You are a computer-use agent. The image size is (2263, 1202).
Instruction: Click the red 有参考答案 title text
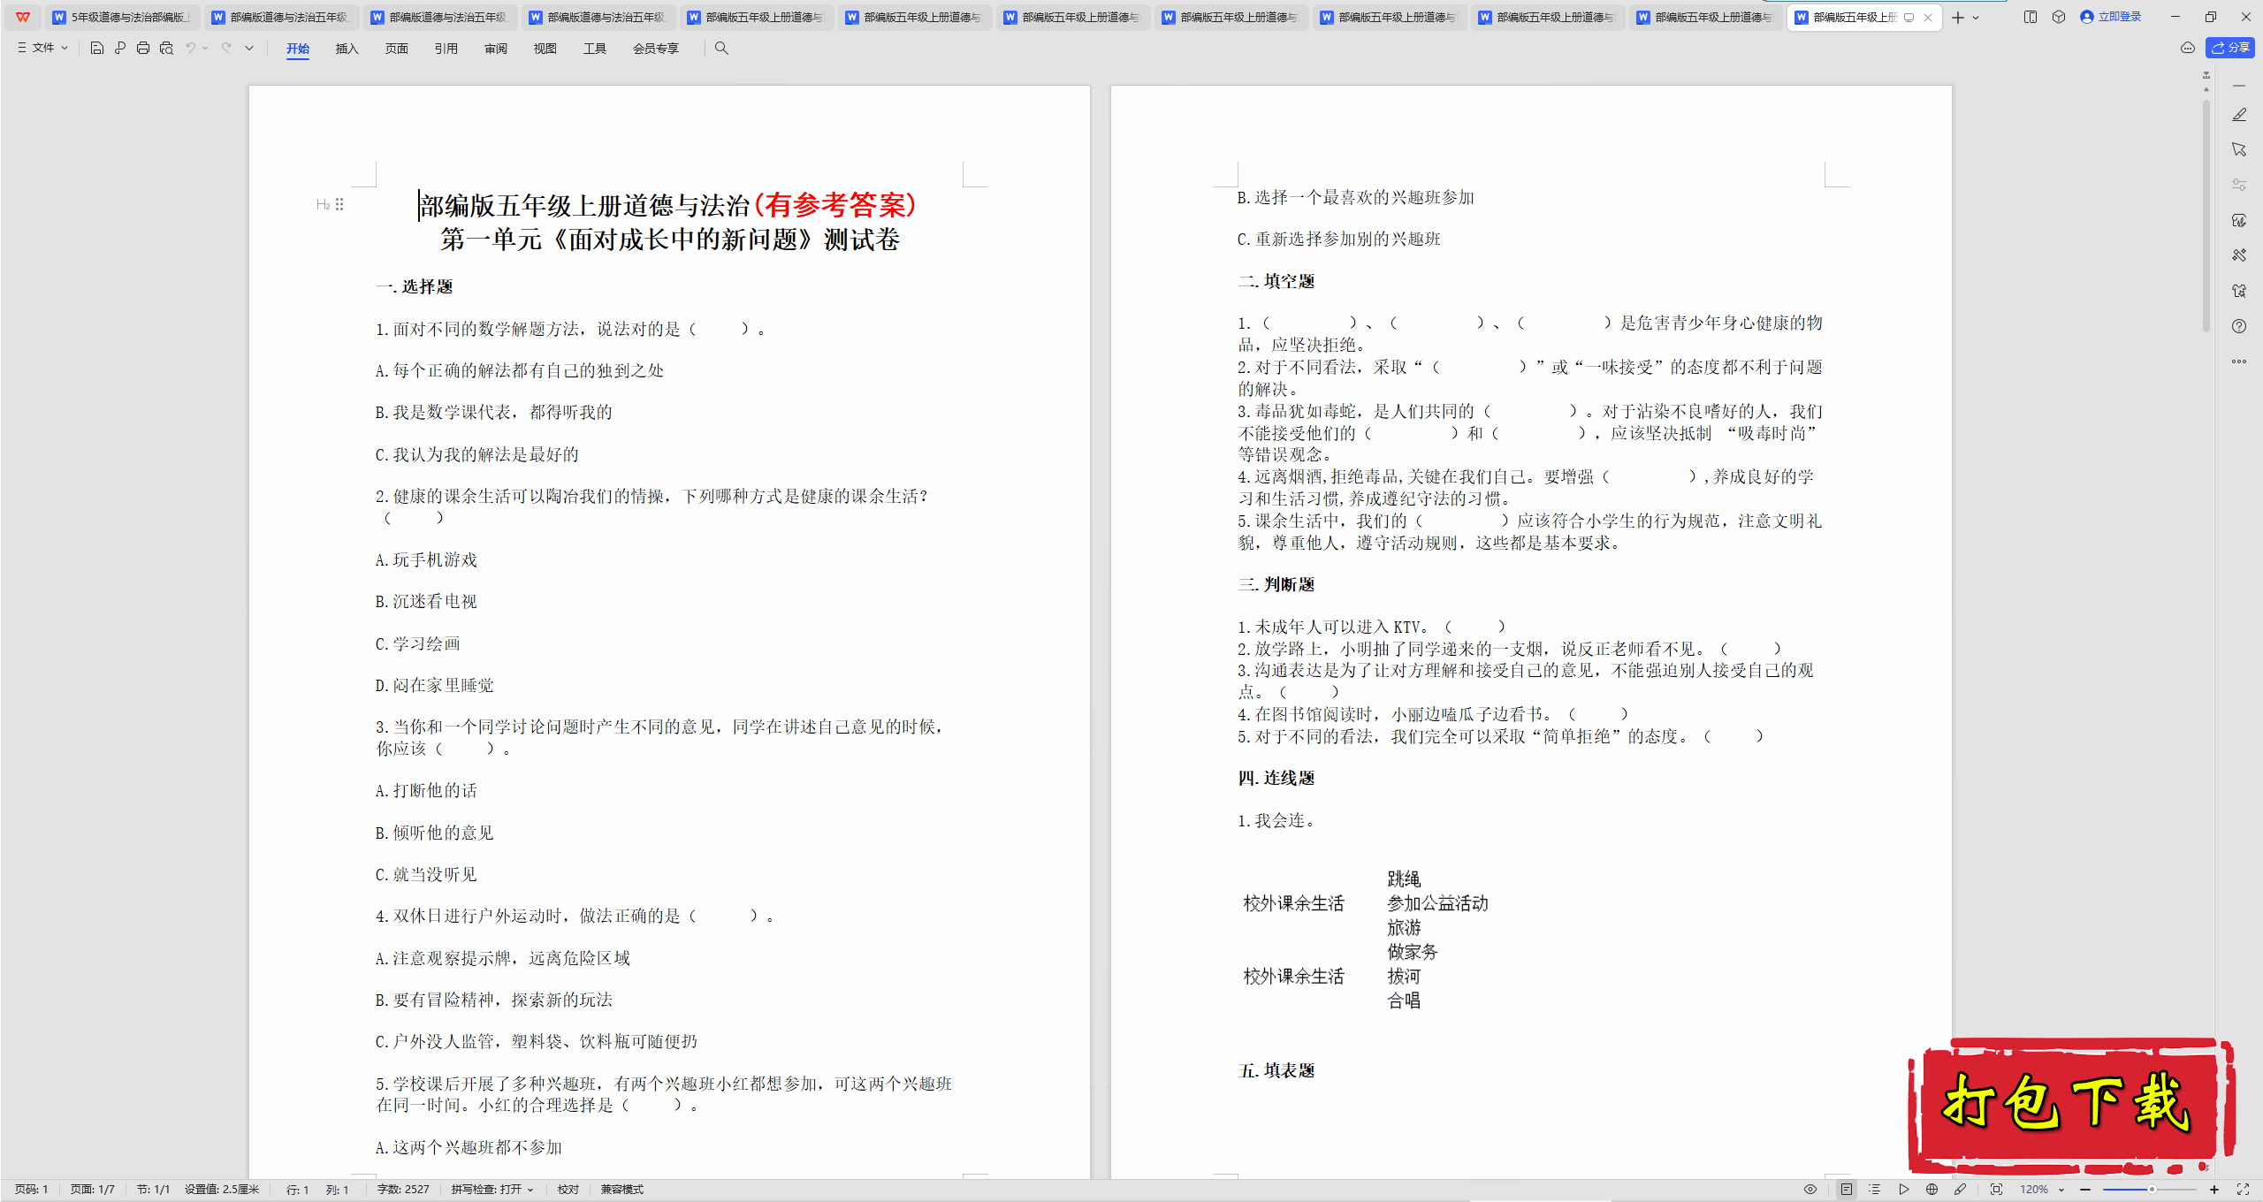834,205
